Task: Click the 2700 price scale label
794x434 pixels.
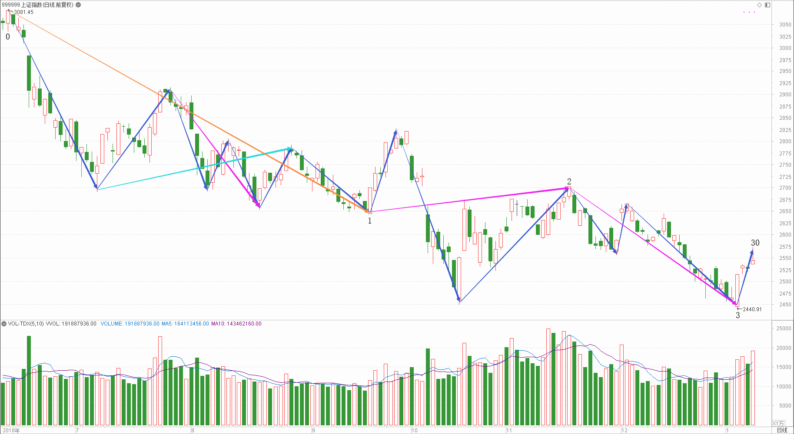Action: coord(785,188)
